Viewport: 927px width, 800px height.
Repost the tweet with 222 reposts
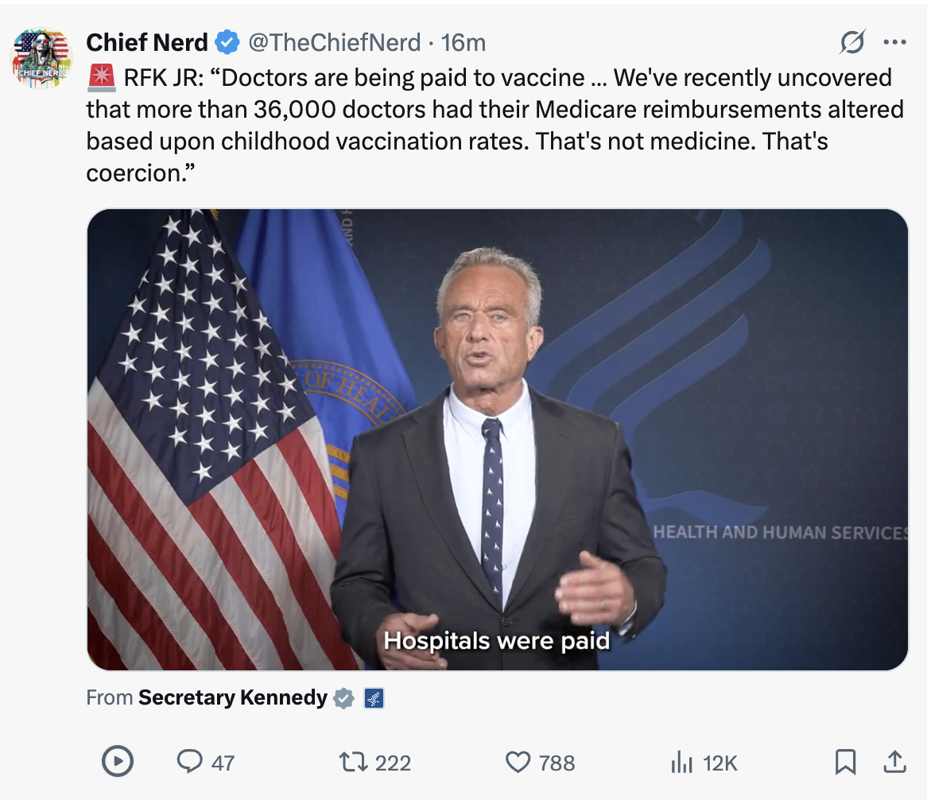click(351, 763)
